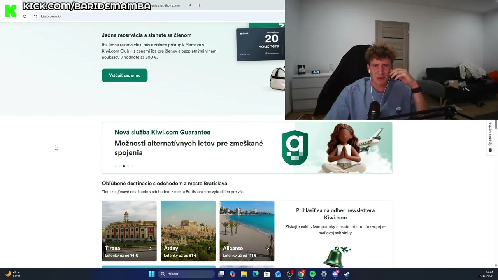
Task: Switch to Google Chrome on the taskbar
Action: pos(301,274)
